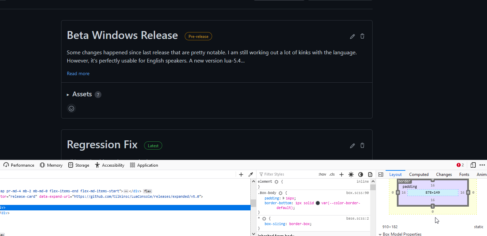Click the Read more link
This screenshot has width=487, height=236.
pos(78,73)
